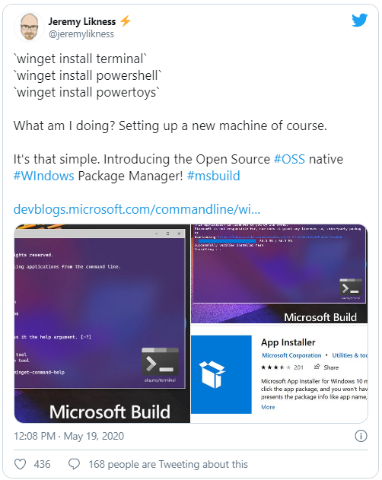
Task: Click the reply speech bubble icon
Action: (x=74, y=464)
